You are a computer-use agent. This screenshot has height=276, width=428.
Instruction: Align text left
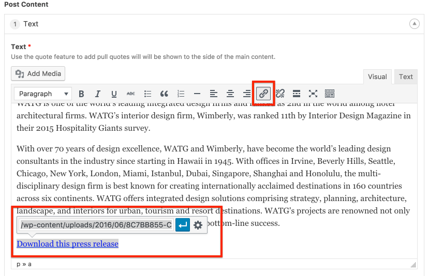(214, 94)
